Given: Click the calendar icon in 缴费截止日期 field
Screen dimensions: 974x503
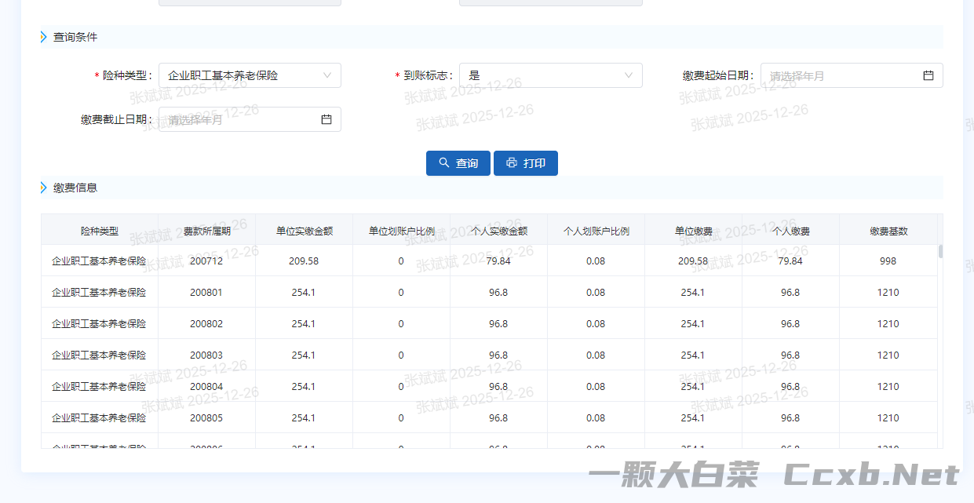Looking at the screenshot, I should pyautogui.click(x=326, y=119).
